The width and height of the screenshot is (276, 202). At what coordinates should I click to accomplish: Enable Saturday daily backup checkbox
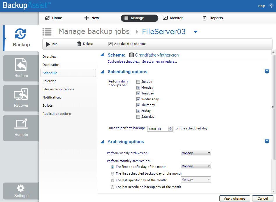pyautogui.click(x=138, y=117)
